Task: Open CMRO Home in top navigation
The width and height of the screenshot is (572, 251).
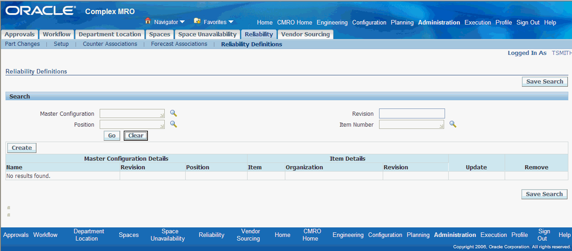Action: (x=294, y=23)
